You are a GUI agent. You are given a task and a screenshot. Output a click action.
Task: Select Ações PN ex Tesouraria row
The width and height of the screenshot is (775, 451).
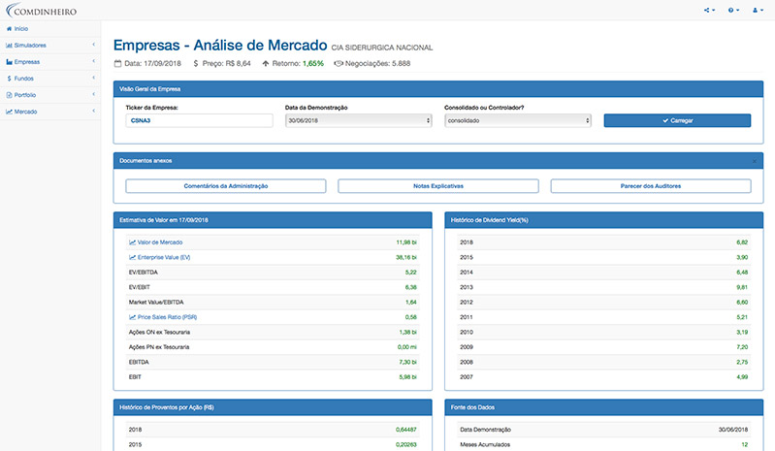[x=273, y=347]
